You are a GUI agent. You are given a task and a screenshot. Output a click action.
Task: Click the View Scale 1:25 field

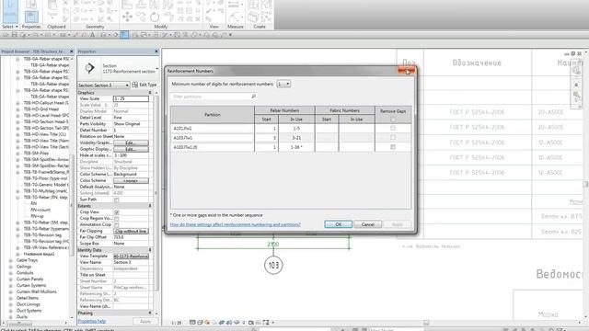(131, 98)
